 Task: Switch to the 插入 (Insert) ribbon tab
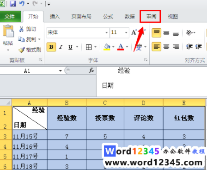pos(55,16)
